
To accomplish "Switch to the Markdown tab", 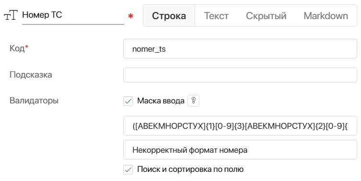I will [326, 16].
